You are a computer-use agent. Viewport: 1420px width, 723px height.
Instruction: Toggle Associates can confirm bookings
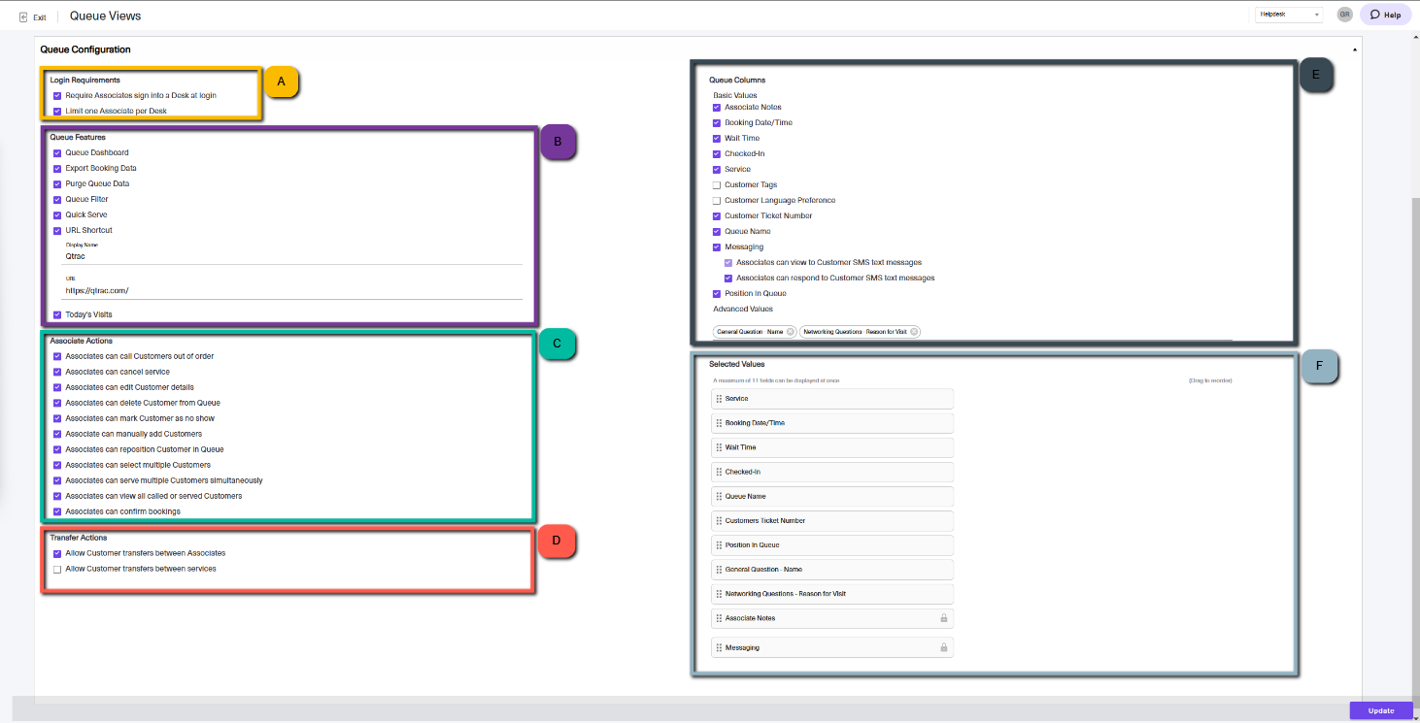(x=57, y=511)
